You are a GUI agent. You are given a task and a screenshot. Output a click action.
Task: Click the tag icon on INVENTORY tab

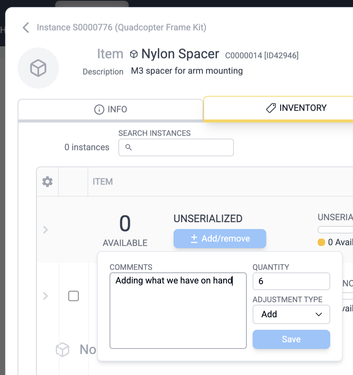pos(271,108)
